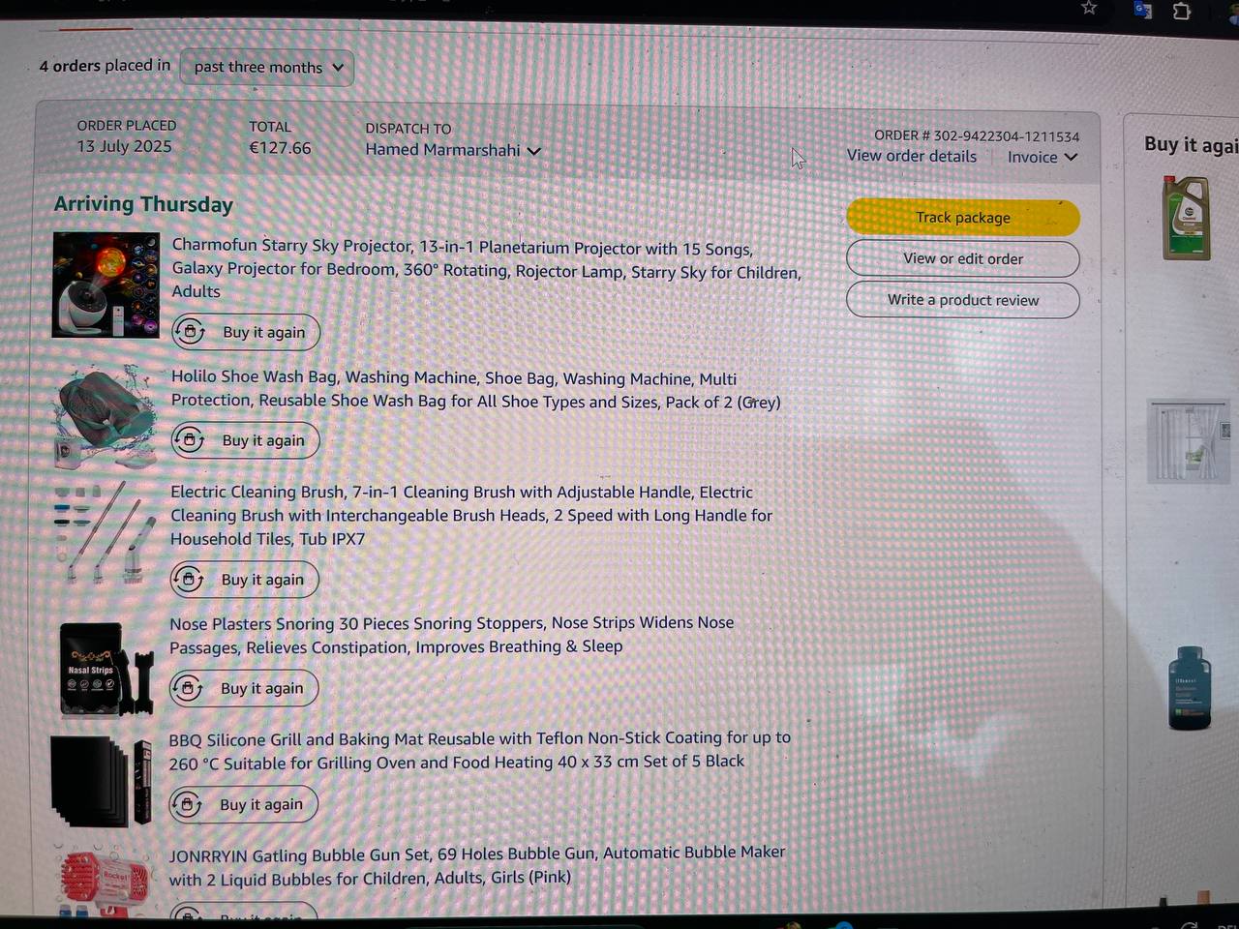Screen dimensions: 1239x929
Task: Click the 'ORDER PLACED' label
Action: coord(127,126)
